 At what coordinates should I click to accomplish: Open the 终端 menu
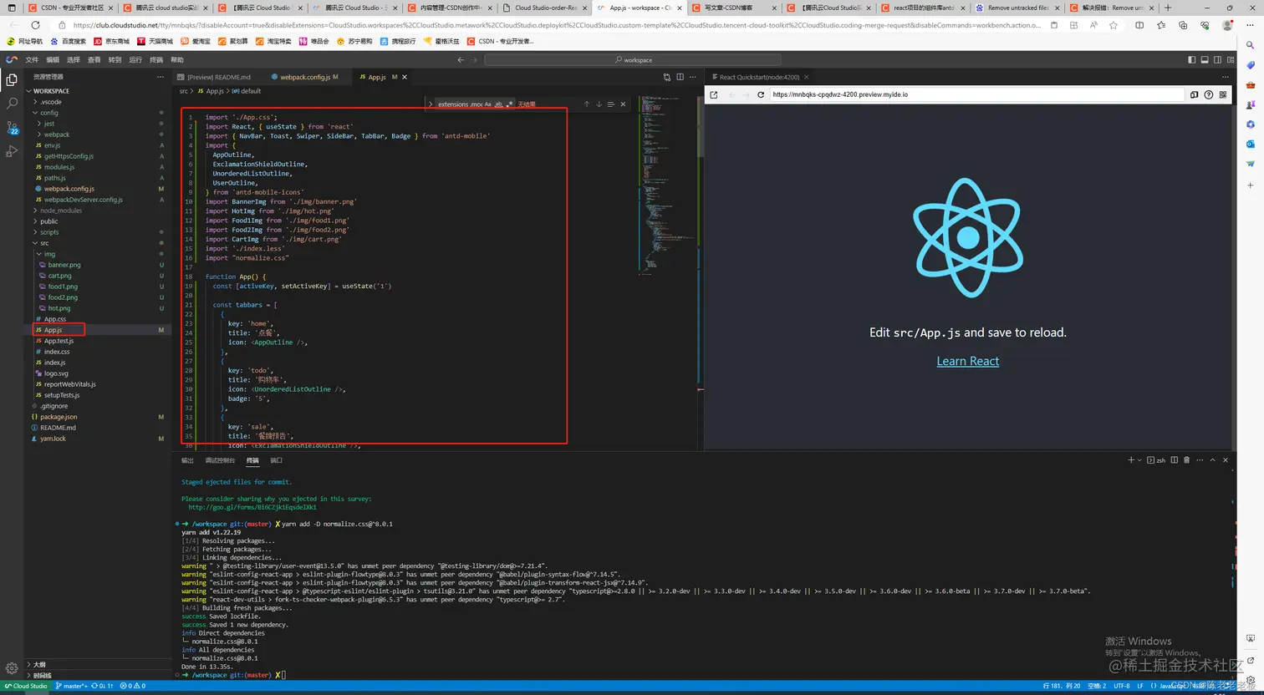click(x=156, y=60)
